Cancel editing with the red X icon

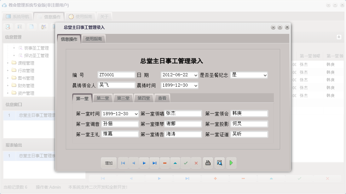[196, 163]
